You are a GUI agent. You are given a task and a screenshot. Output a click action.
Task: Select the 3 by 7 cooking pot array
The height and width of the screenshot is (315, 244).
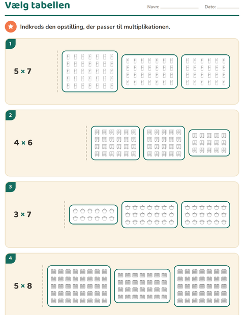[149, 214]
